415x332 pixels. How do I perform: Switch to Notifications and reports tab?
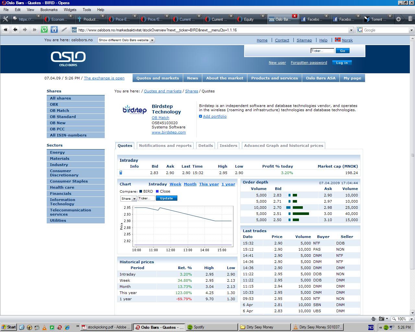click(165, 146)
